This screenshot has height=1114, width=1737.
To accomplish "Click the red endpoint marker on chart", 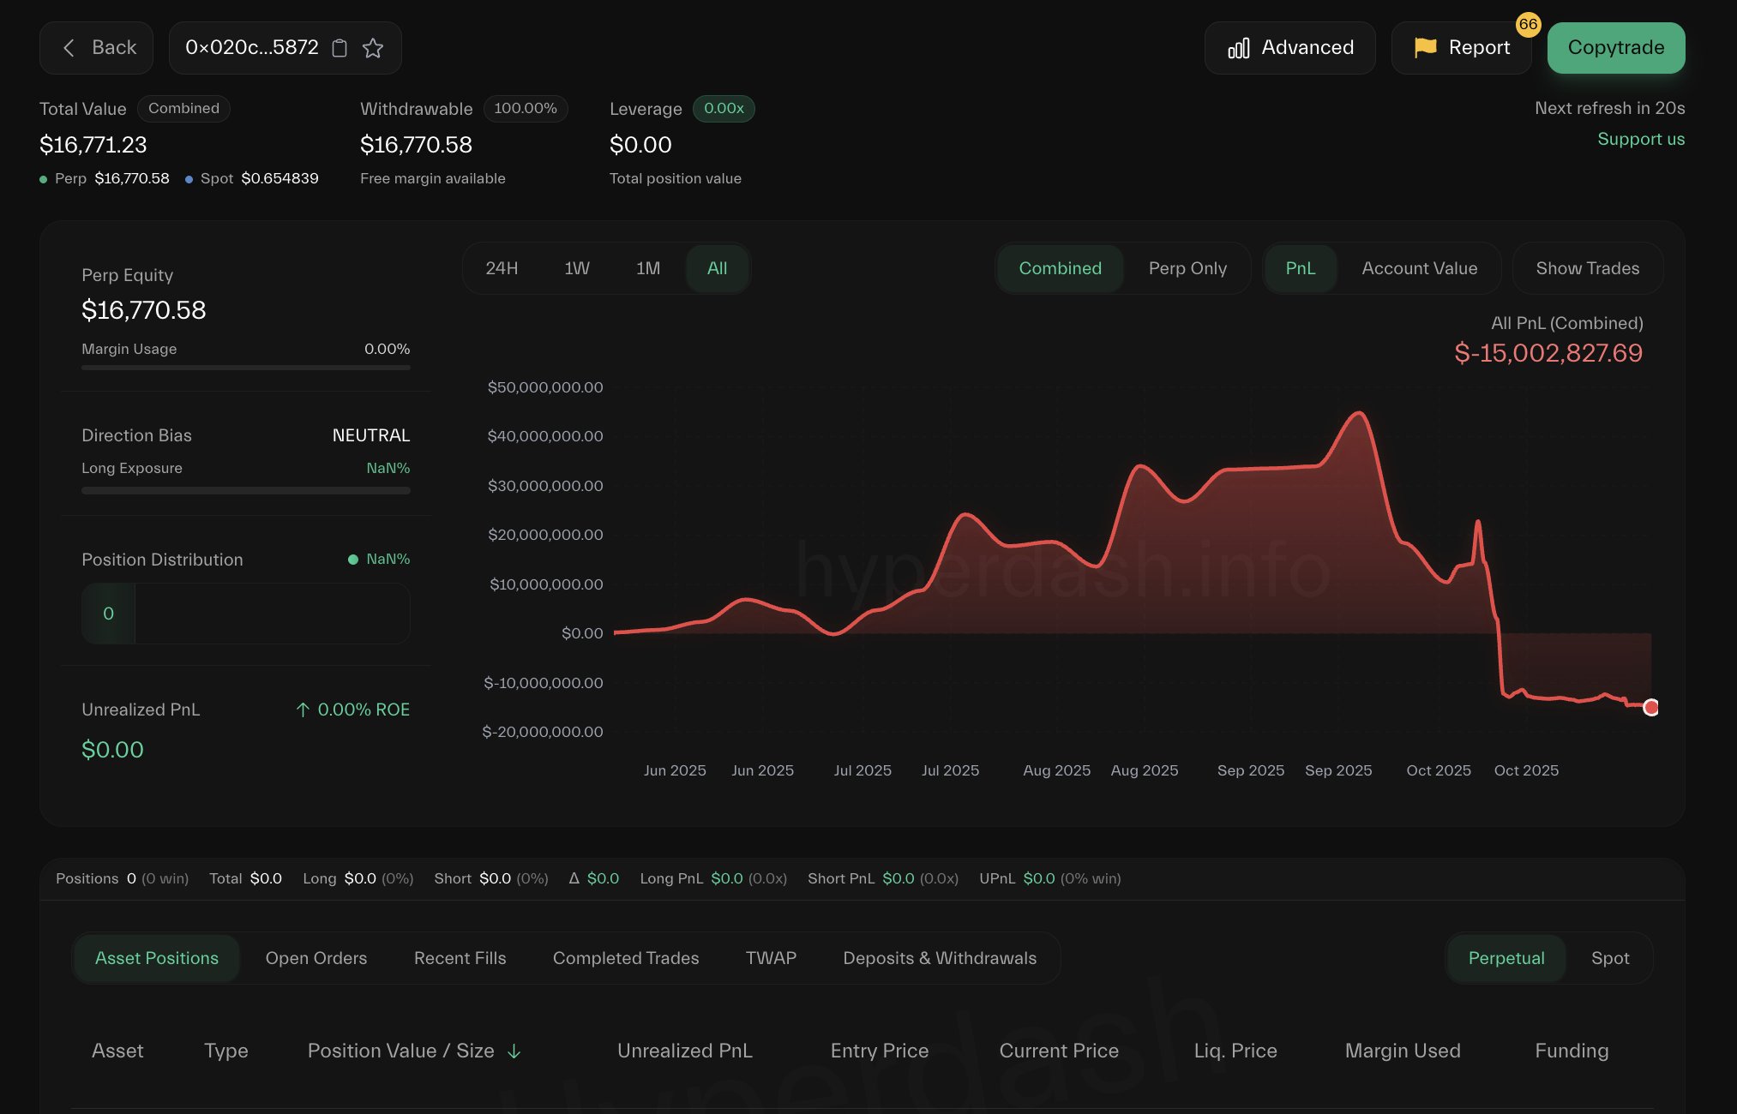I will [x=1650, y=708].
